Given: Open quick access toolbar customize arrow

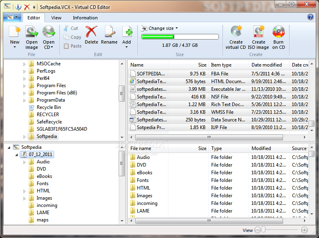Looking at the screenshot, I should click(34, 7).
